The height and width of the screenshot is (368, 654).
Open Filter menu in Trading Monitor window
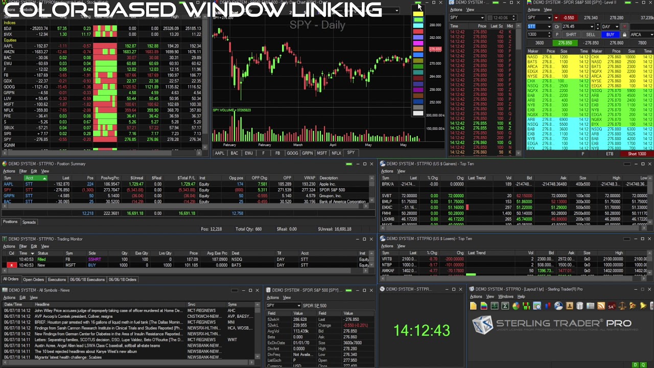[x=23, y=246]
